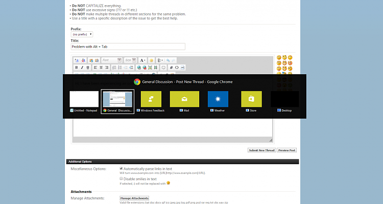Viewport: 383px width, 204px height.
Task: Click the Wrap CODE tags hash icon
Action: (171, 67)
